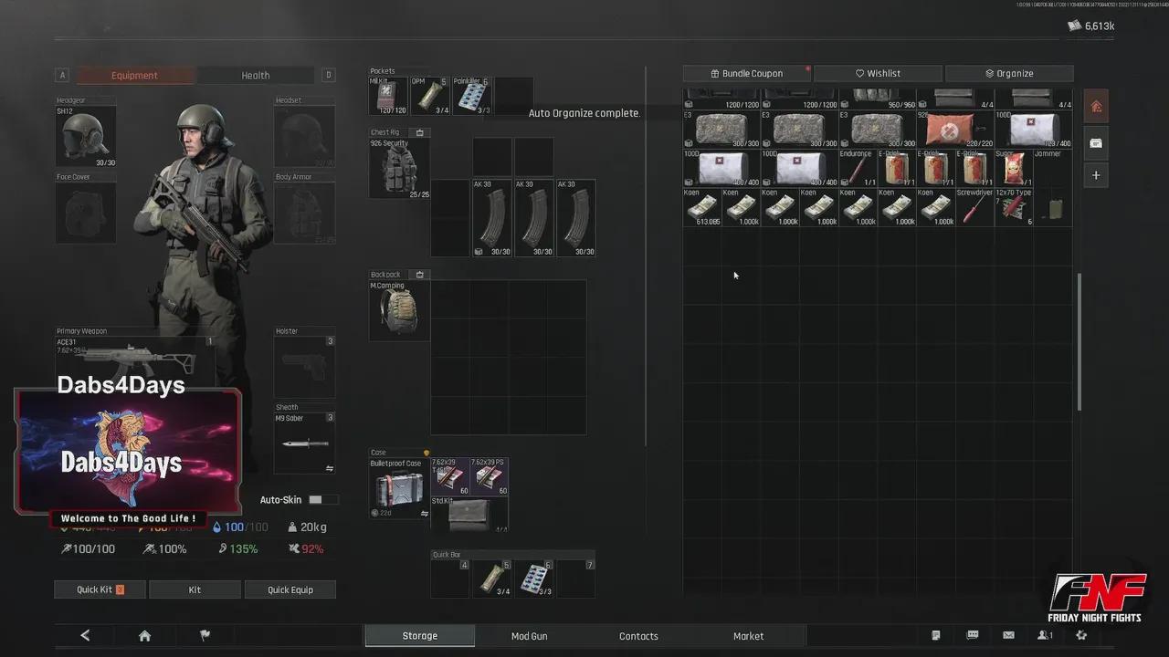Select the Koen stack showing 613.085
Viewport: 1169px width, 657px height.
pyautogui.click(x=702, y=207)
